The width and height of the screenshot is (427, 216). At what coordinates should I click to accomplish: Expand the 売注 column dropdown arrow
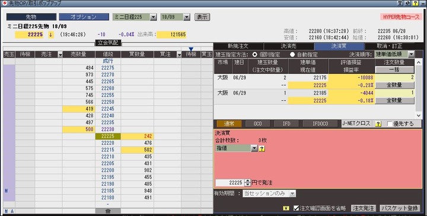[x=60, y=54]
